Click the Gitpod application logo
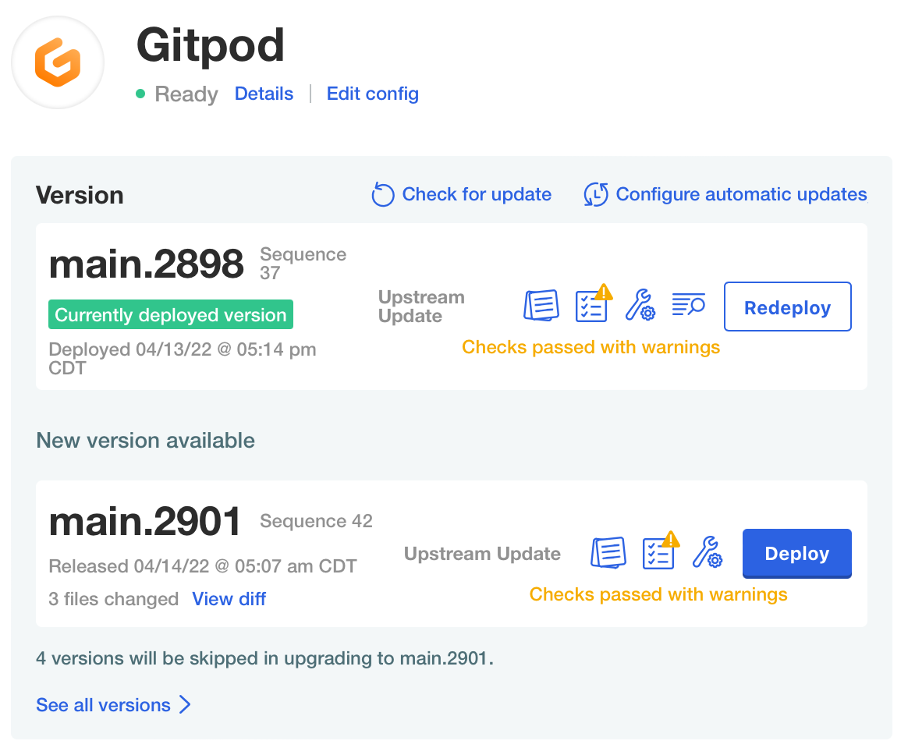The width and height of the screenshot is (908, 755). 57,62
